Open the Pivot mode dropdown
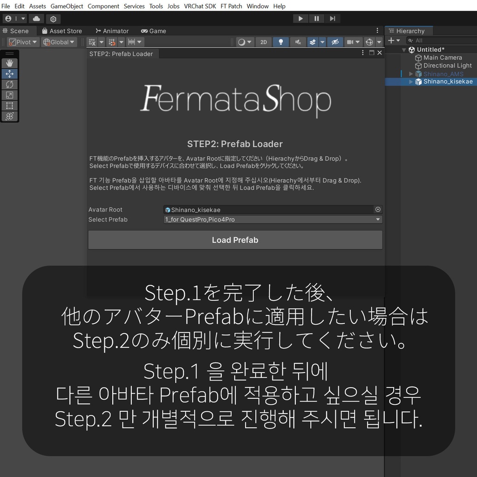The height and width of the screenshot is (477, 477). click(22, 42)
